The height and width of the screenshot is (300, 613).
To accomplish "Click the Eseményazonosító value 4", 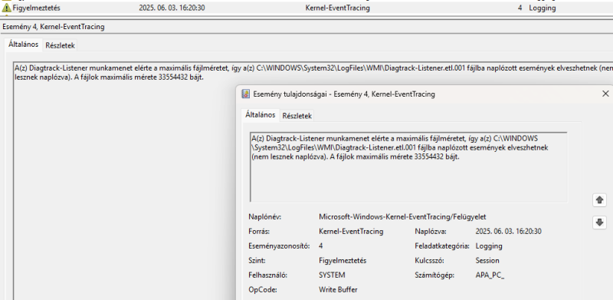I will (x=321, y=246).
